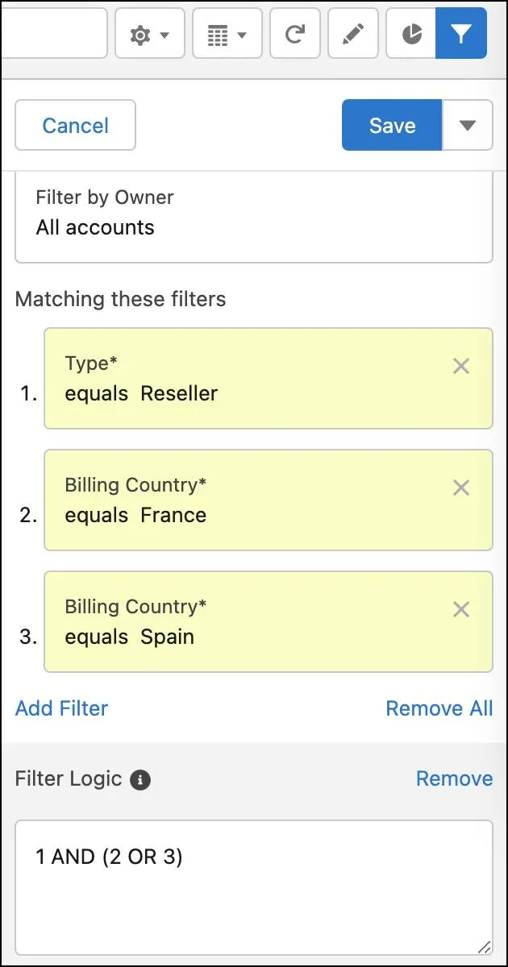Open the charts pie icon

coord(411,34)
